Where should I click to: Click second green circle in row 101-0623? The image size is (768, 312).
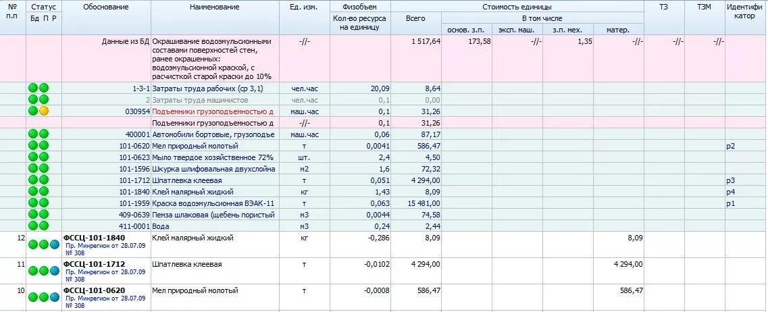point(44,157)
